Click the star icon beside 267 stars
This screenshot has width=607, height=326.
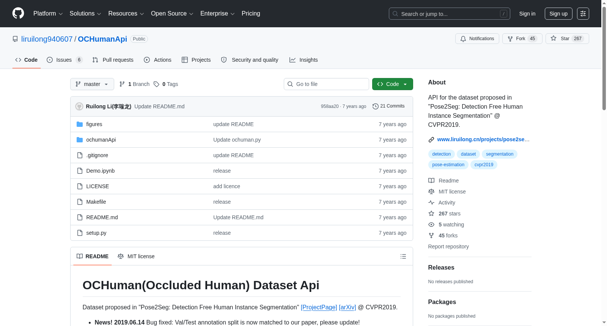point(431,214)
